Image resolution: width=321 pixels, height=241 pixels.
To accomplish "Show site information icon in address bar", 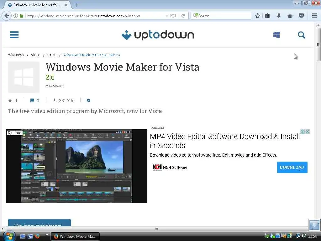I will point(16,16).
